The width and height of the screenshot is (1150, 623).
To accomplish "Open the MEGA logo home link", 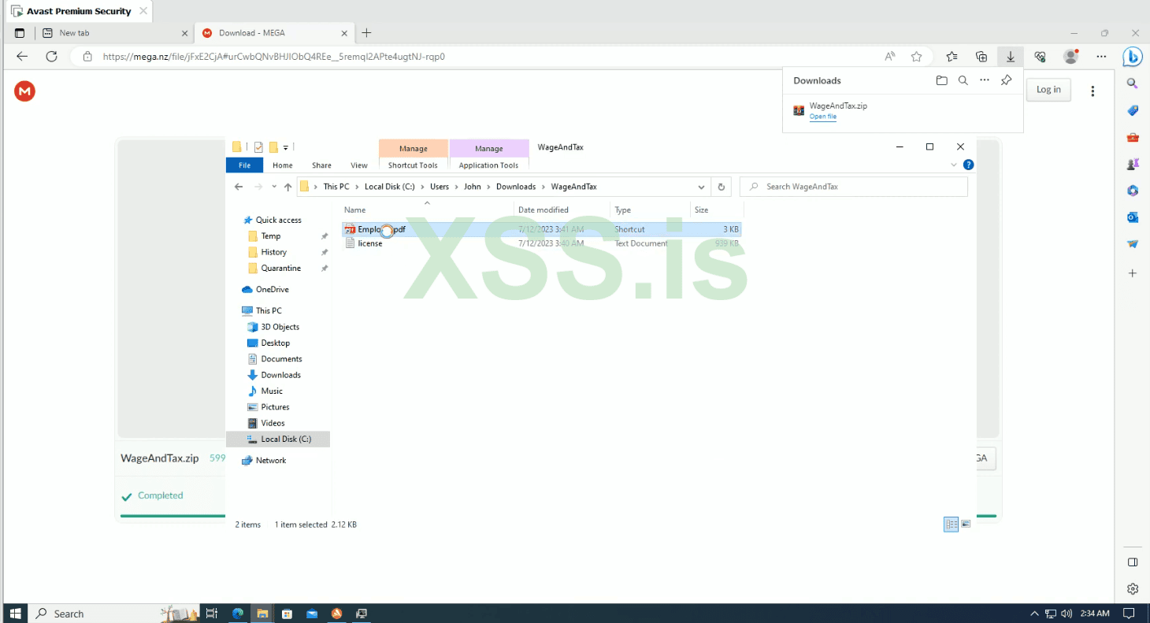I will tap(24, 91).
